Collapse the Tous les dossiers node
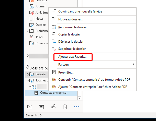The height and width of the screenshot is (121, 156). point(28,81)
